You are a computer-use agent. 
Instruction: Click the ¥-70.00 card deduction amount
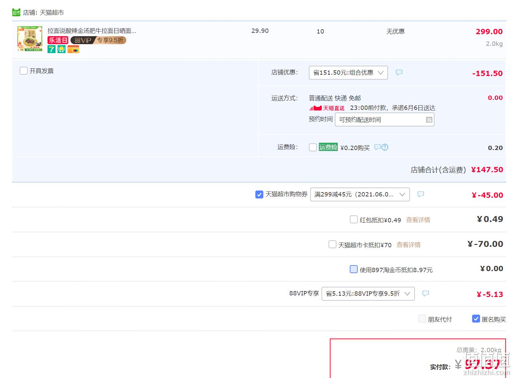pyautogui.click(x=485, y=244)
